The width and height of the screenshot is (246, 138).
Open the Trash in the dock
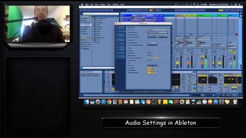point(235,102)
